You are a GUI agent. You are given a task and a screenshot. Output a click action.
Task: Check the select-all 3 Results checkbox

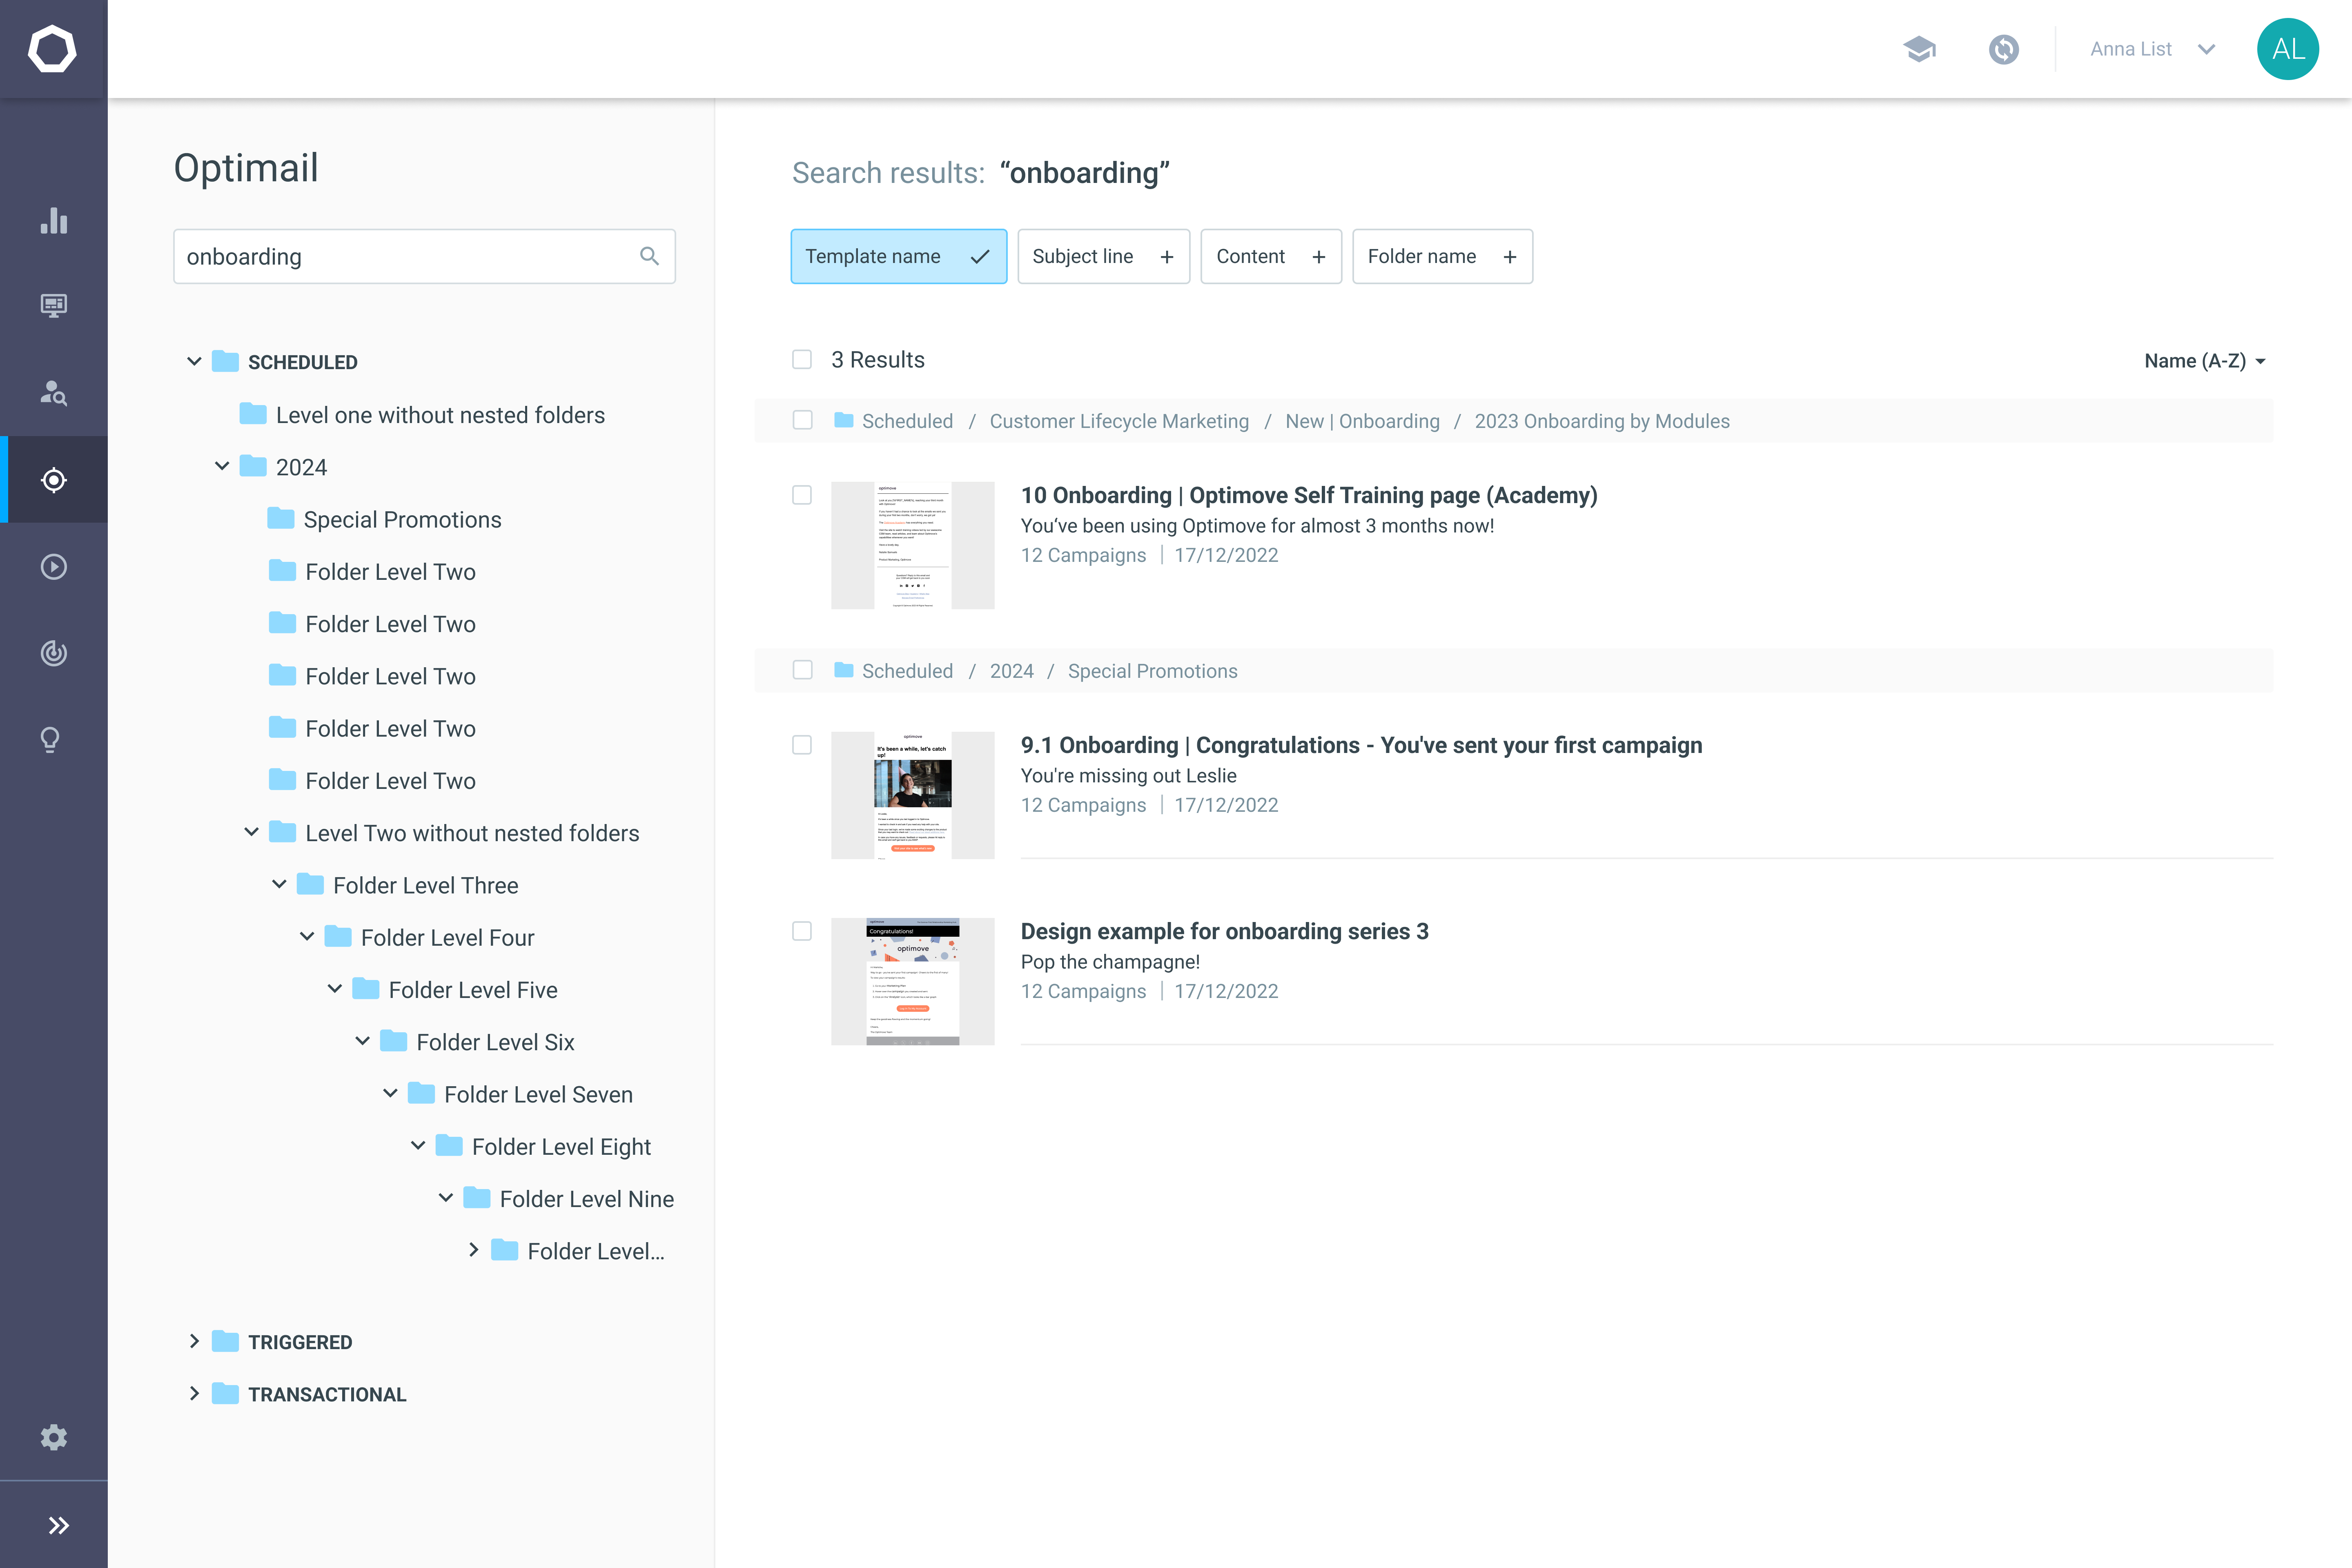(802, 359)
